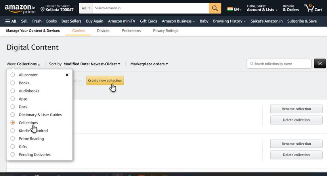This screenshot has width=327, height=176.
Task: Select the Apps radio option
Action: 13,98
